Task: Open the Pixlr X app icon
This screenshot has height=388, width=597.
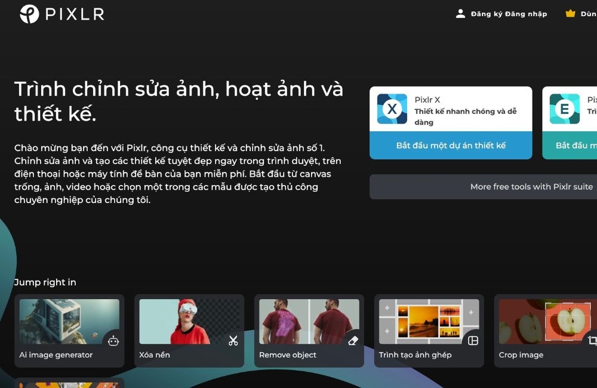Action: click(x=392, y=109)
